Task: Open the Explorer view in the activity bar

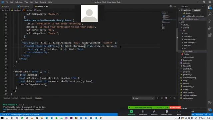Action: [x=210, y=7]
